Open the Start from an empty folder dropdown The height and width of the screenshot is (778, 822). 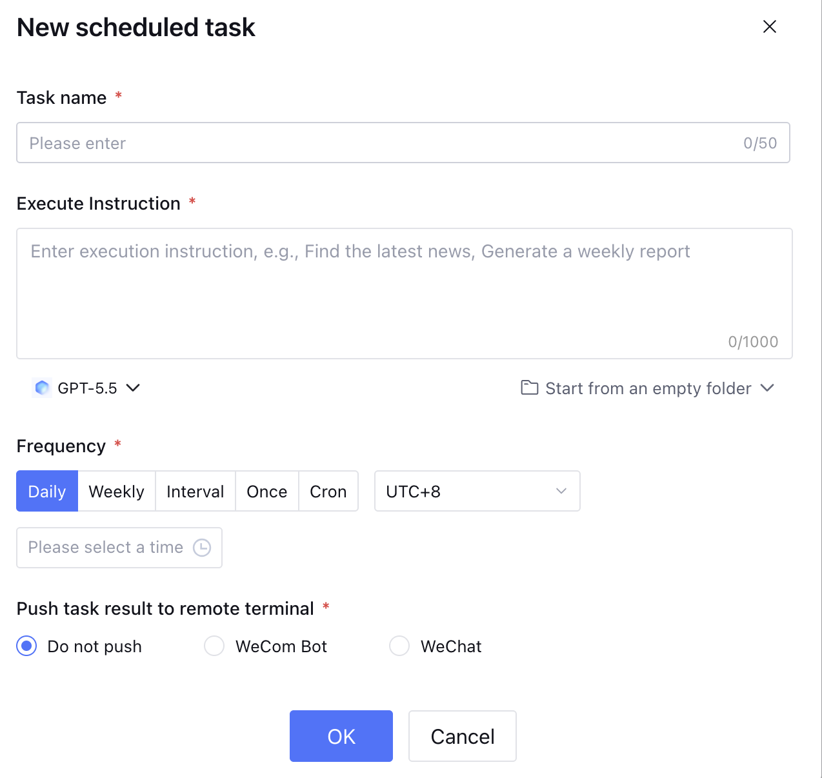click(x=647, y=388)
